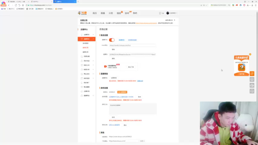
Task: Expand the 我的收益 sidebar chevron
Action: pyautogui.click(x=93, y=61)
